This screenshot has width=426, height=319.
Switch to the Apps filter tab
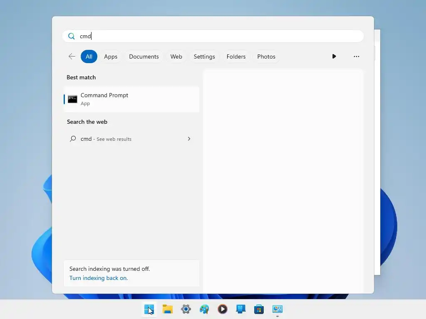(111, 56)
